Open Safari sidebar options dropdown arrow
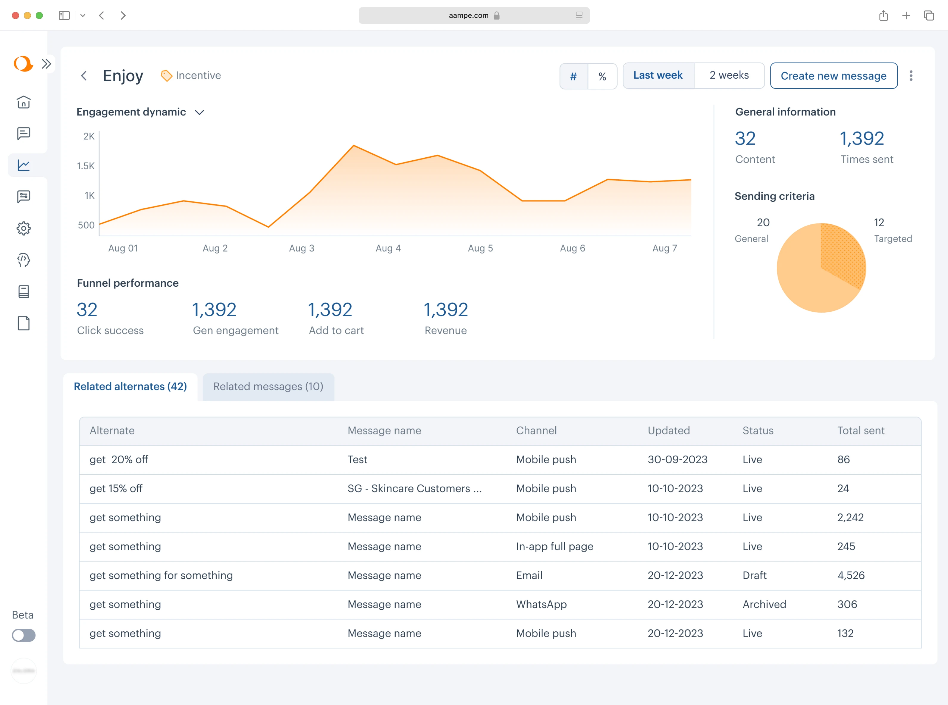 pyautogui.click(x=83, y=15)
